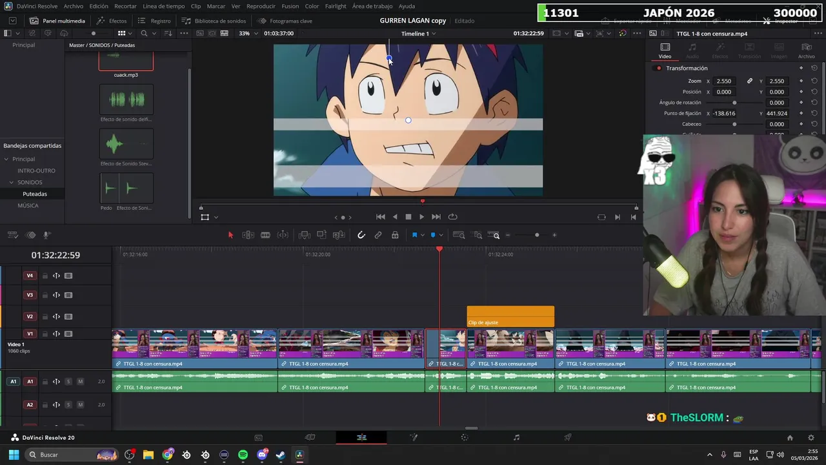Add a blue marker on timeline
The height and width of the screenshot is (465, 826).
pos(433,235)
